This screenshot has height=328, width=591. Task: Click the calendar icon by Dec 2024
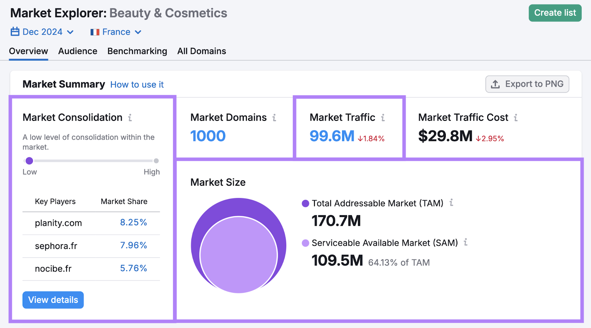15,32
